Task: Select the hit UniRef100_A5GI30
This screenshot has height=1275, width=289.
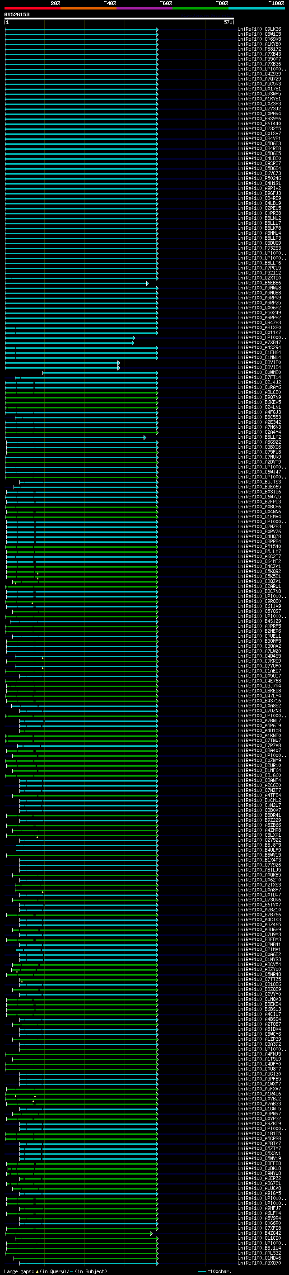Action: (259, 1074)
